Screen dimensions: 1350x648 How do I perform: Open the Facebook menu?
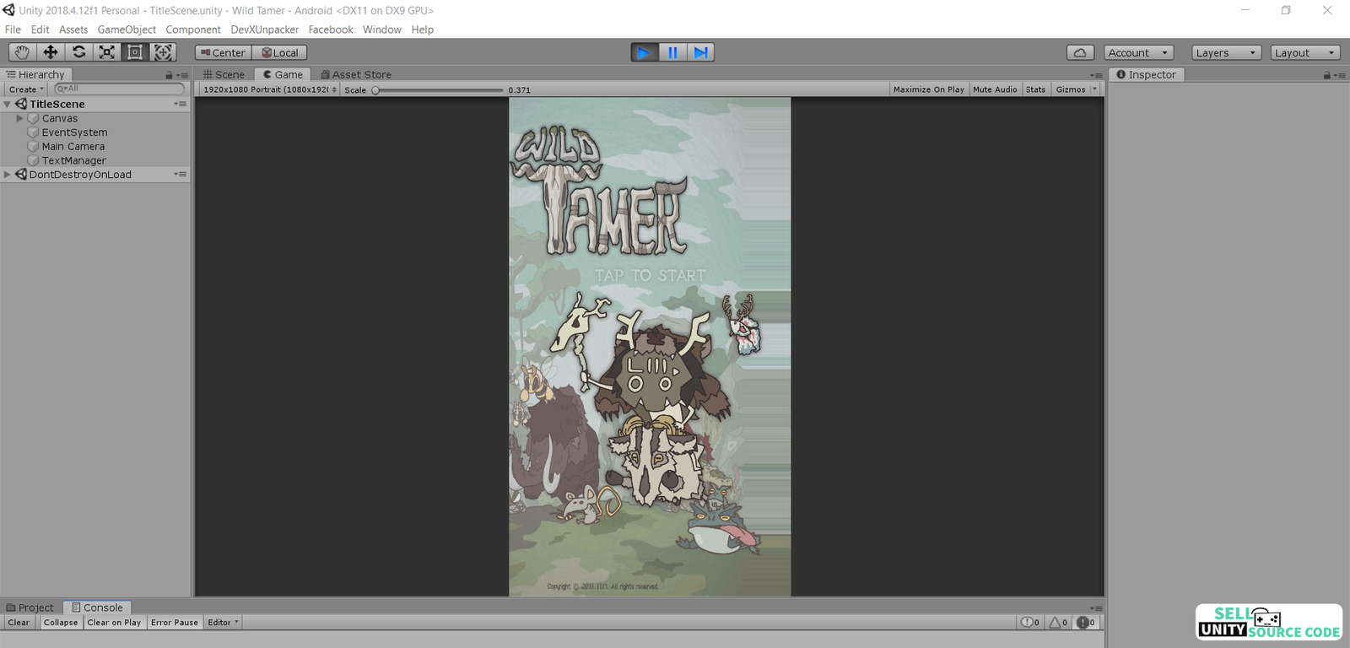(x=331, y=30)
